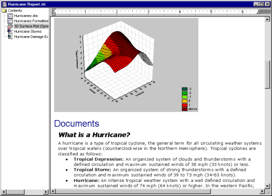Click the Hurricane Storms document icon

[10, 31]
